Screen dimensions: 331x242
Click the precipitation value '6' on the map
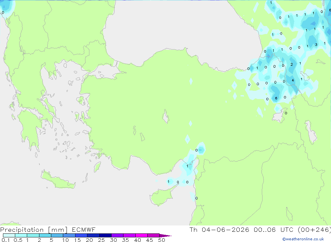coord(276,98)
